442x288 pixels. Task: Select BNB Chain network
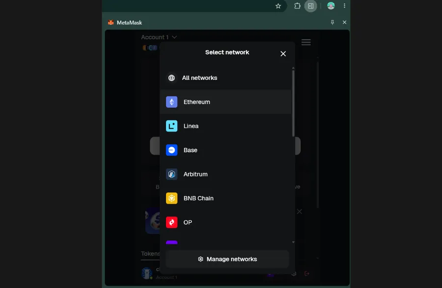(x=225, y=198)
